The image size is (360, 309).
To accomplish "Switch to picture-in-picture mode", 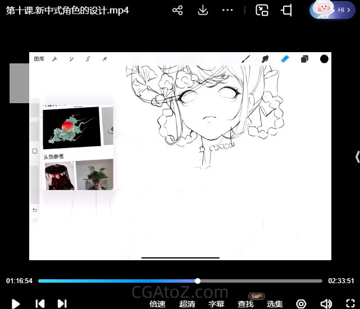I will pyautogui.click(x=262, y=10).
